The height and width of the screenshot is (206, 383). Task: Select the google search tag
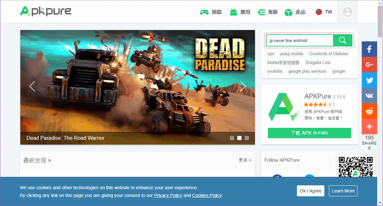coord(339,71)
